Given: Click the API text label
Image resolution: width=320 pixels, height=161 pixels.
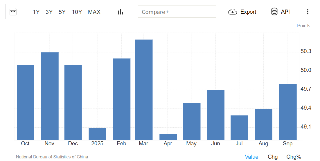Looking at the screenshot, I should pos(285,12).
